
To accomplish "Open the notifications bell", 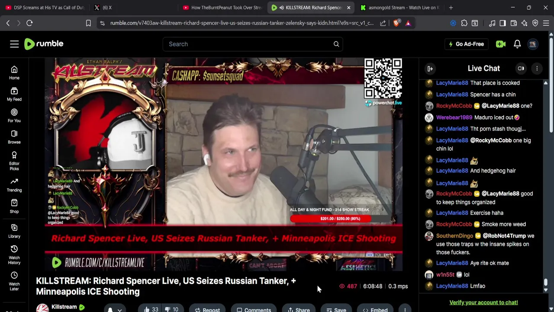I will coord(517,44).
